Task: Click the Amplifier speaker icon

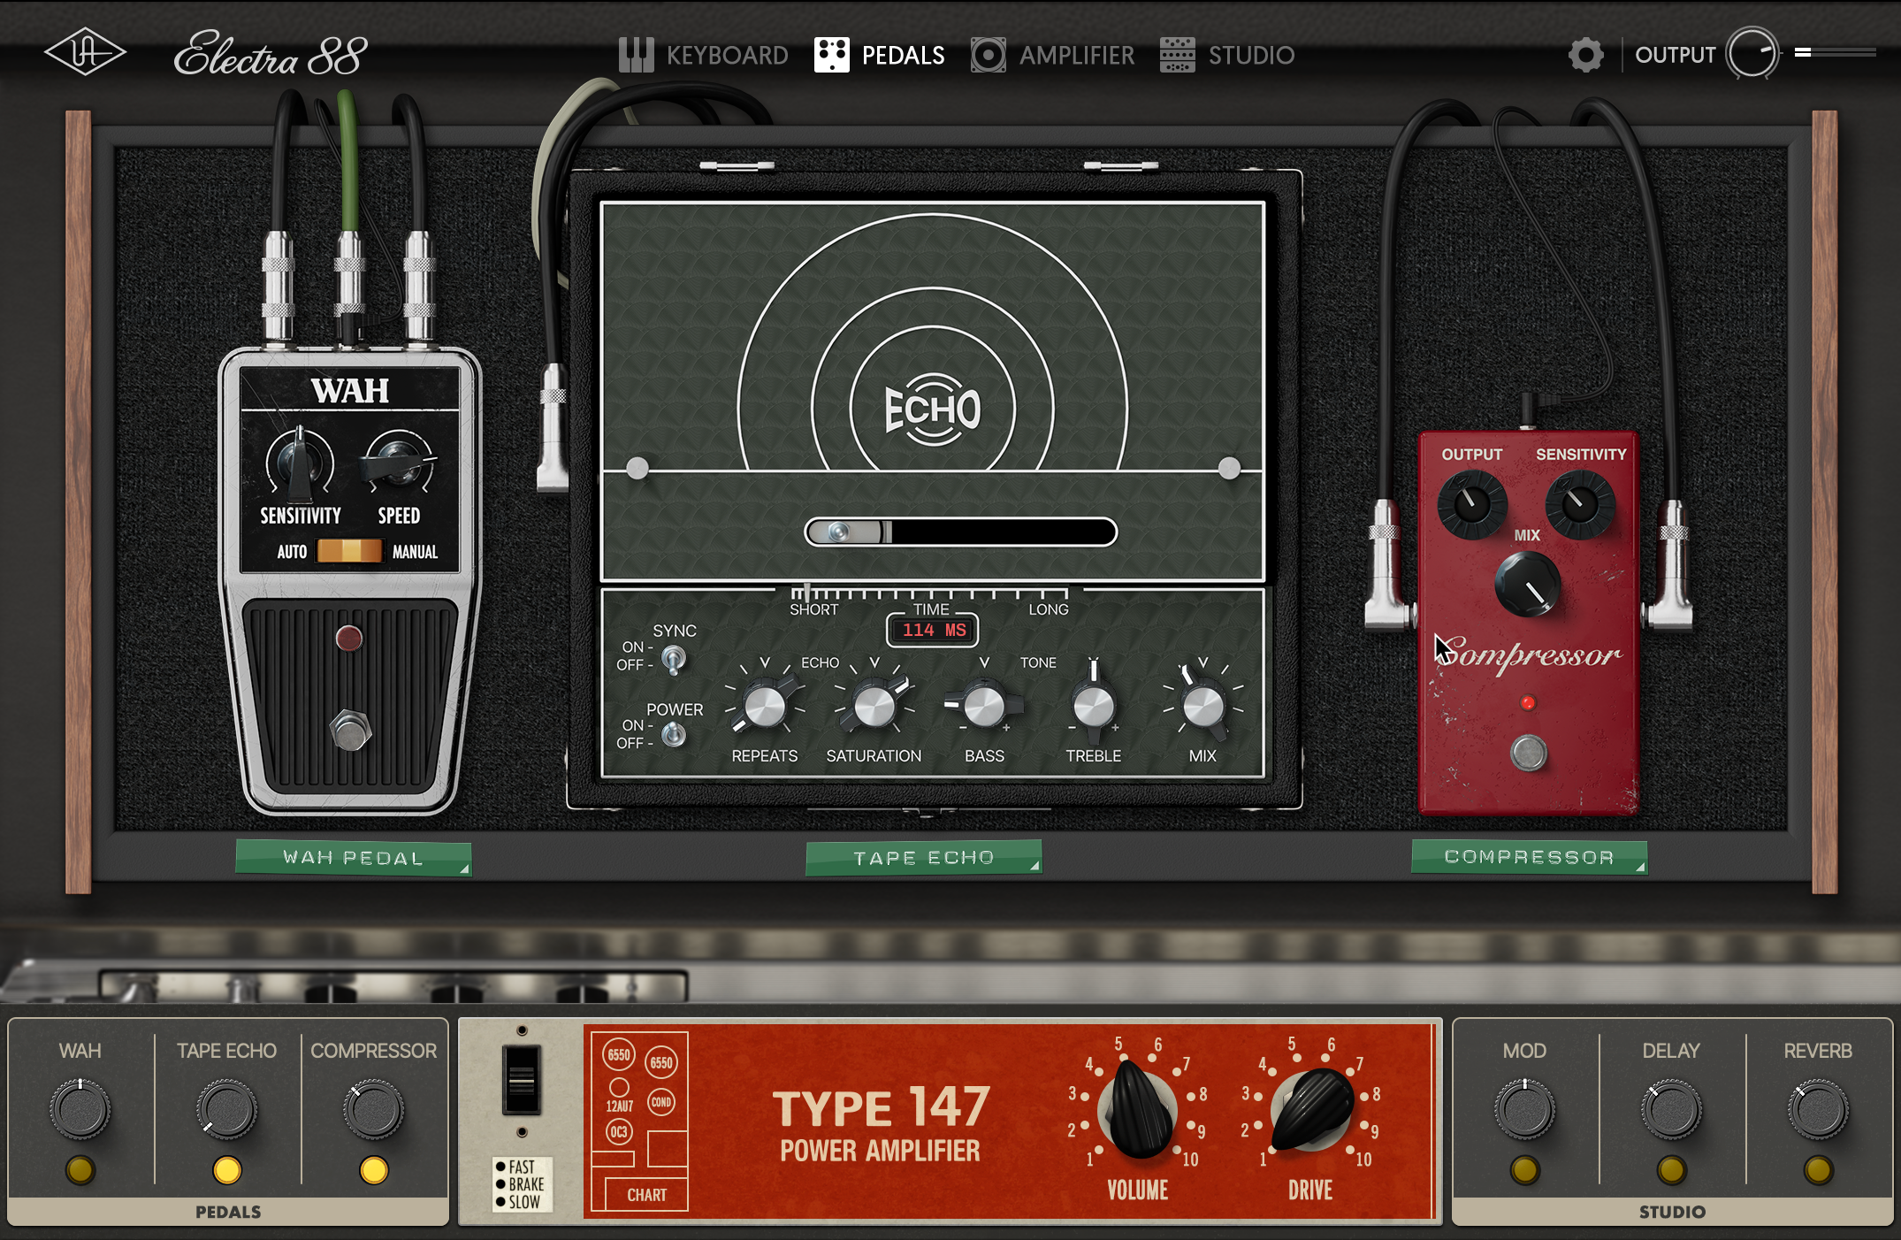Action: (988, 55)
